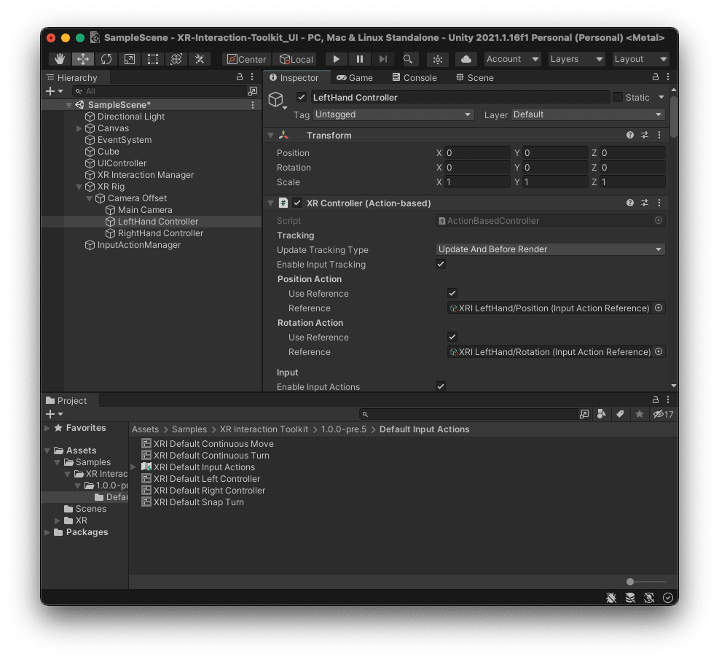Select the Move tool in toolbar
Viewport: 719px width, 659px height.
[83, 59]
